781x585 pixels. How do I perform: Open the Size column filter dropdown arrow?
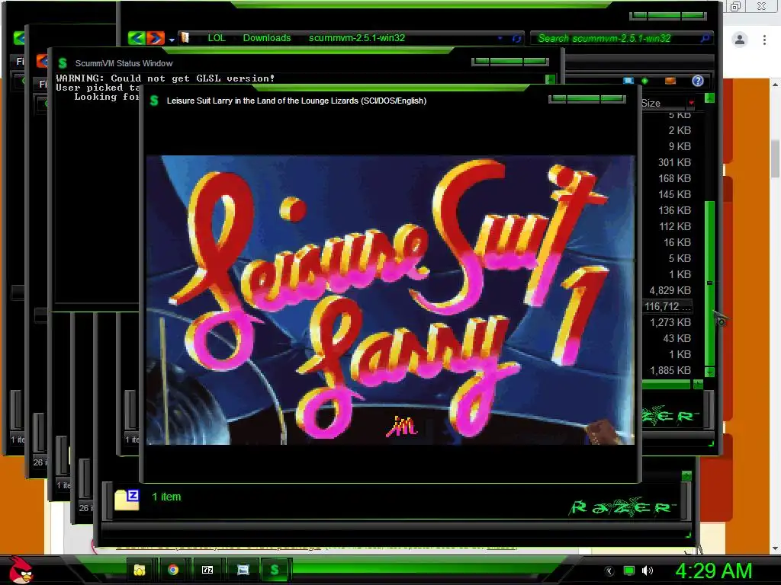691,103
